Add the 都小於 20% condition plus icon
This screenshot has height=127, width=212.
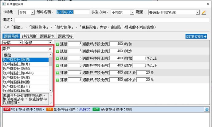[57, 80]
